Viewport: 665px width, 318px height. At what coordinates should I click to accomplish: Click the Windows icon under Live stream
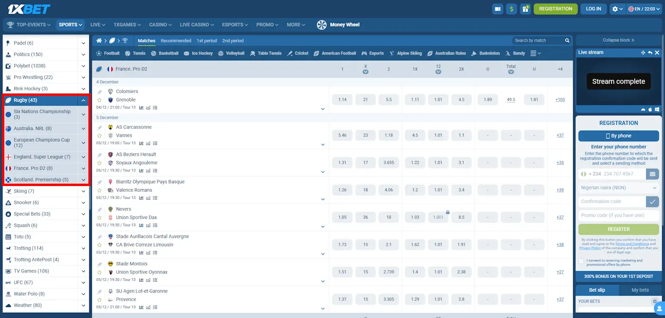pos(657,109)
